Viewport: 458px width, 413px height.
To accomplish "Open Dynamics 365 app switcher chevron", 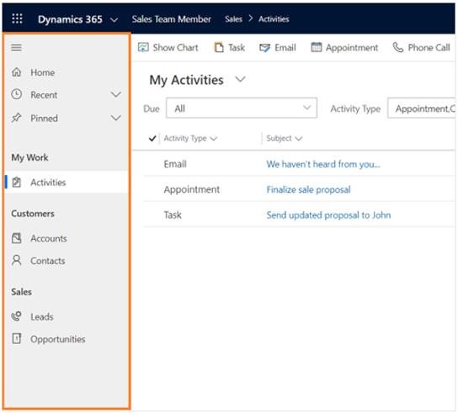I will pos(114,19).
